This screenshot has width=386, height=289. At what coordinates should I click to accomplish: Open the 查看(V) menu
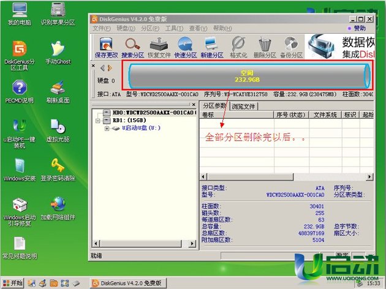(198, 28)
